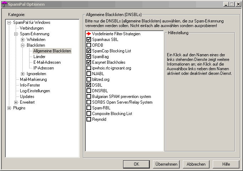Minimize the SpamPal Optionen window
The height and width of the screenshot is (171, 243).
[226, 4]
